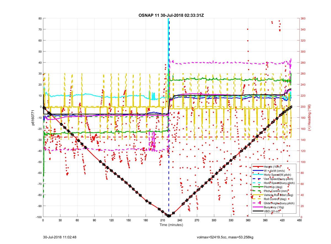The width and height of the screenshot is (331, 244).
Task: Click the "VBD (10 cc)" legend entry
Action: click(272, 211)
